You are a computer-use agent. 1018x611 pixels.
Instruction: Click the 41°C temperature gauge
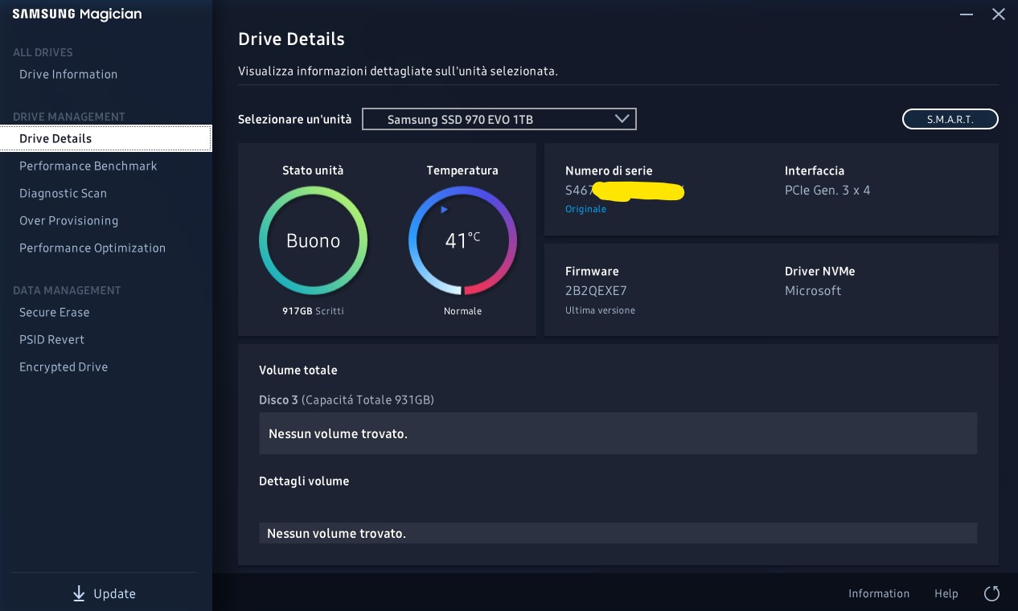(462, 240)
